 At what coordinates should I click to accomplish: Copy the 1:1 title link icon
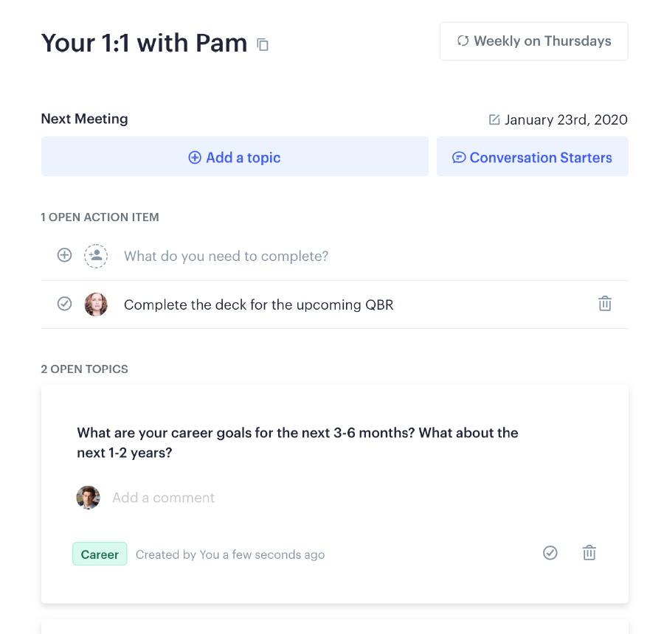263,44
